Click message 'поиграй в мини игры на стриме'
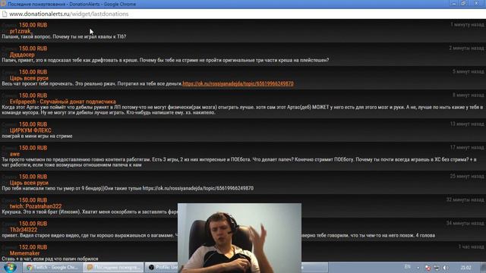The image size is (486, 273). (x=37, y=136)
